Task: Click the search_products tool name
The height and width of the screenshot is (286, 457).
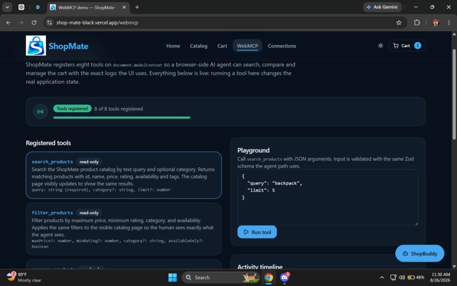Action: click(x=52, y=162)
